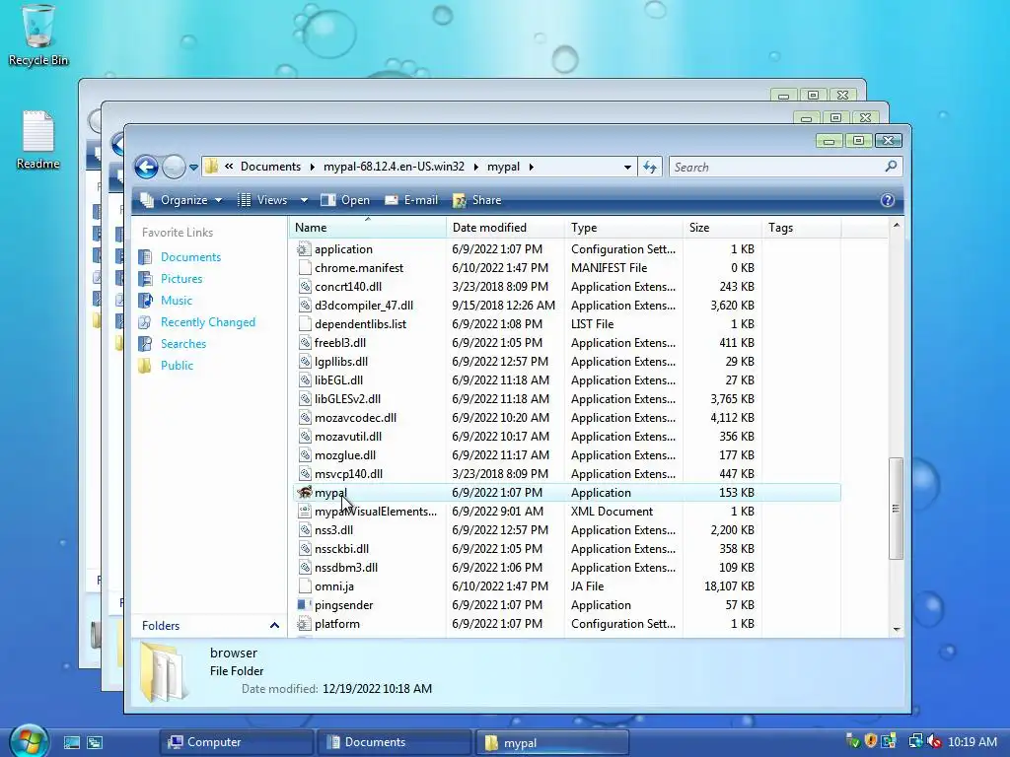Switch to Documents window in taskbar
The image size is (1010, 757).
point(395,742)
